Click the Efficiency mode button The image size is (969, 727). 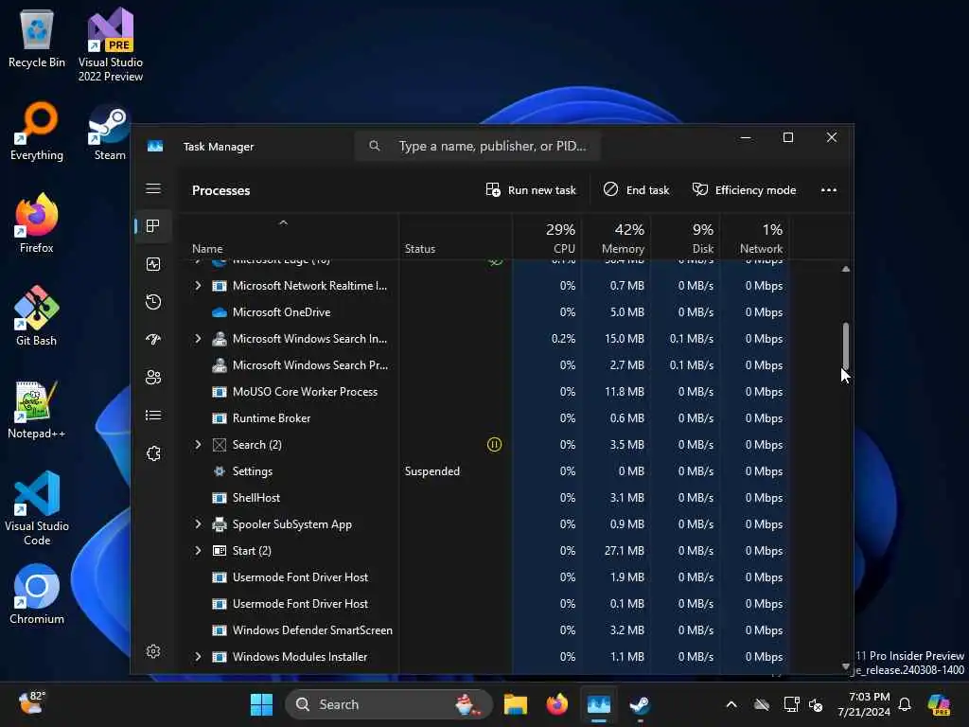click(x=744, y=189)
